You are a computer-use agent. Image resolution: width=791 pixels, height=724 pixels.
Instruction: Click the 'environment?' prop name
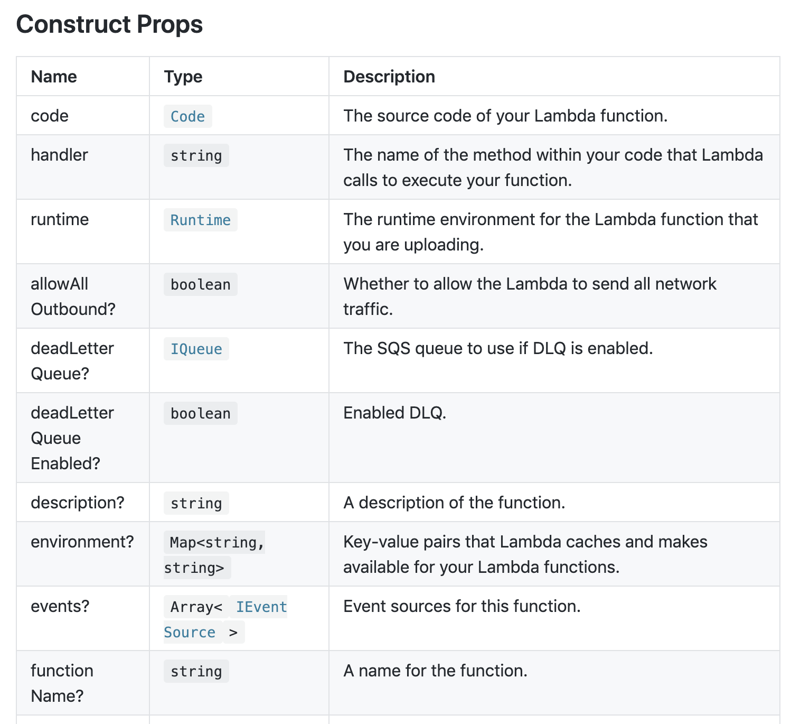pyautogui.click(x=82, y=542)
